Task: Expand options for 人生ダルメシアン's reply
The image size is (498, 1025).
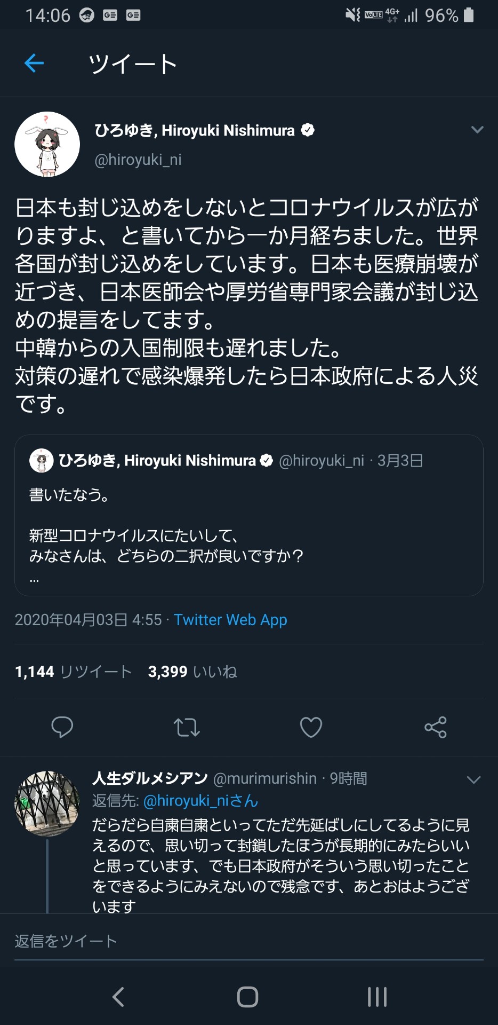Action: [473, 780]
